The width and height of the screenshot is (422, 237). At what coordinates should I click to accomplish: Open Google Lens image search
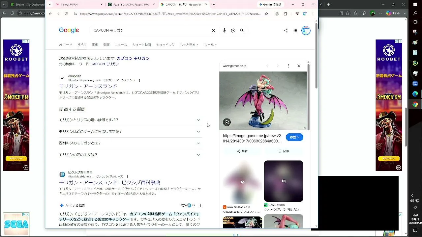click(x=233, y=30)
